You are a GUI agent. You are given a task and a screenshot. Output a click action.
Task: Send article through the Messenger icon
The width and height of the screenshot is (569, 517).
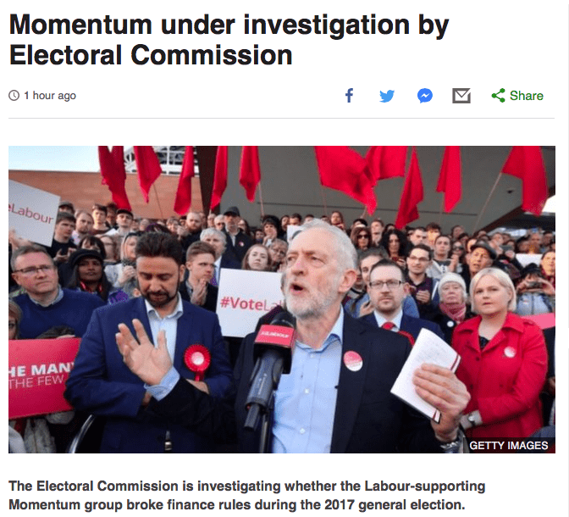(425, 96)
